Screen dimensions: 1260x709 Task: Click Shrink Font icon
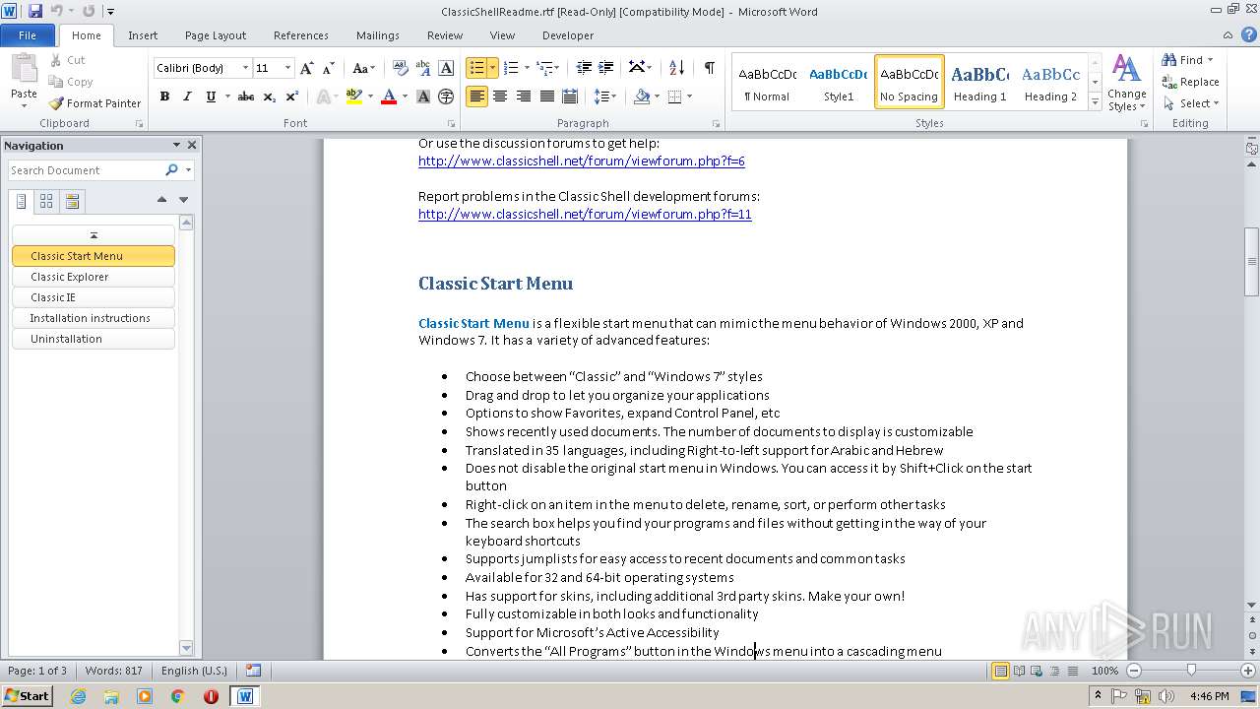(x=329, y=68)
